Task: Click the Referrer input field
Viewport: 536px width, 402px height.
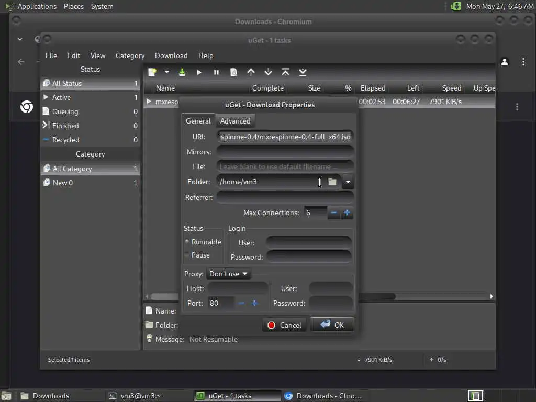Action: [x=285, y=197]
